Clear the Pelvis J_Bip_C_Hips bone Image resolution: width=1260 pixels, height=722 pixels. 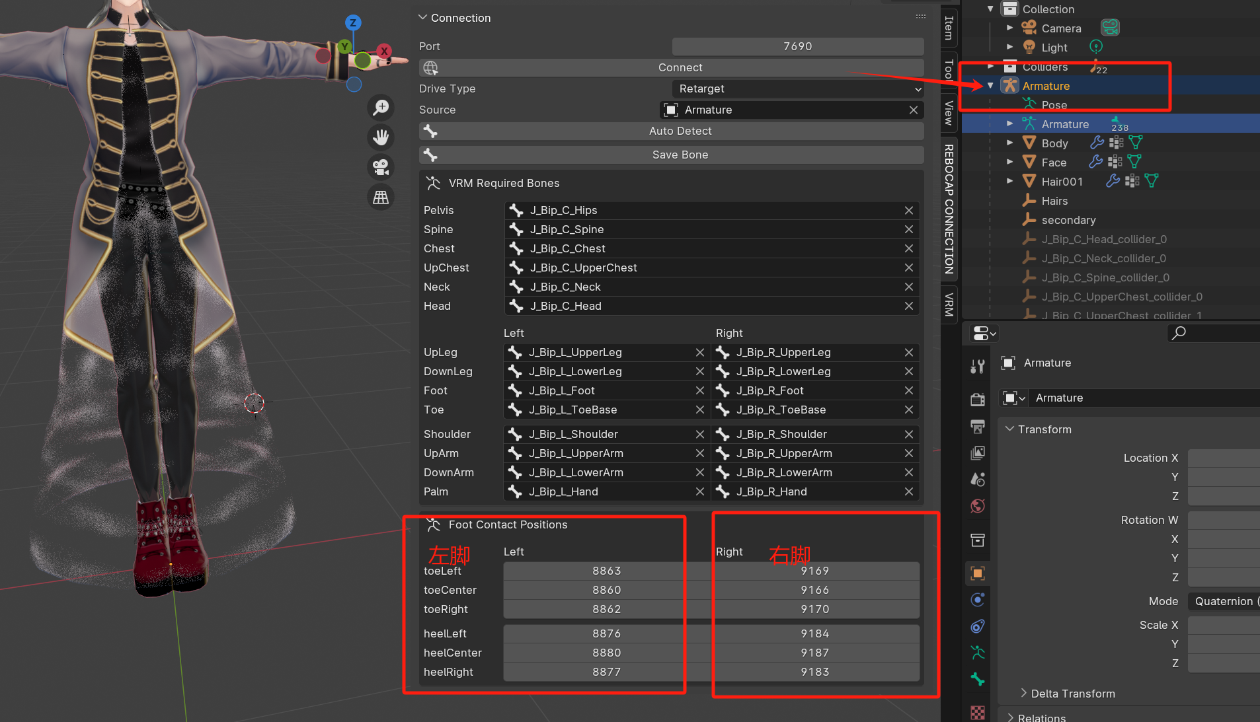tap(909, 210)
